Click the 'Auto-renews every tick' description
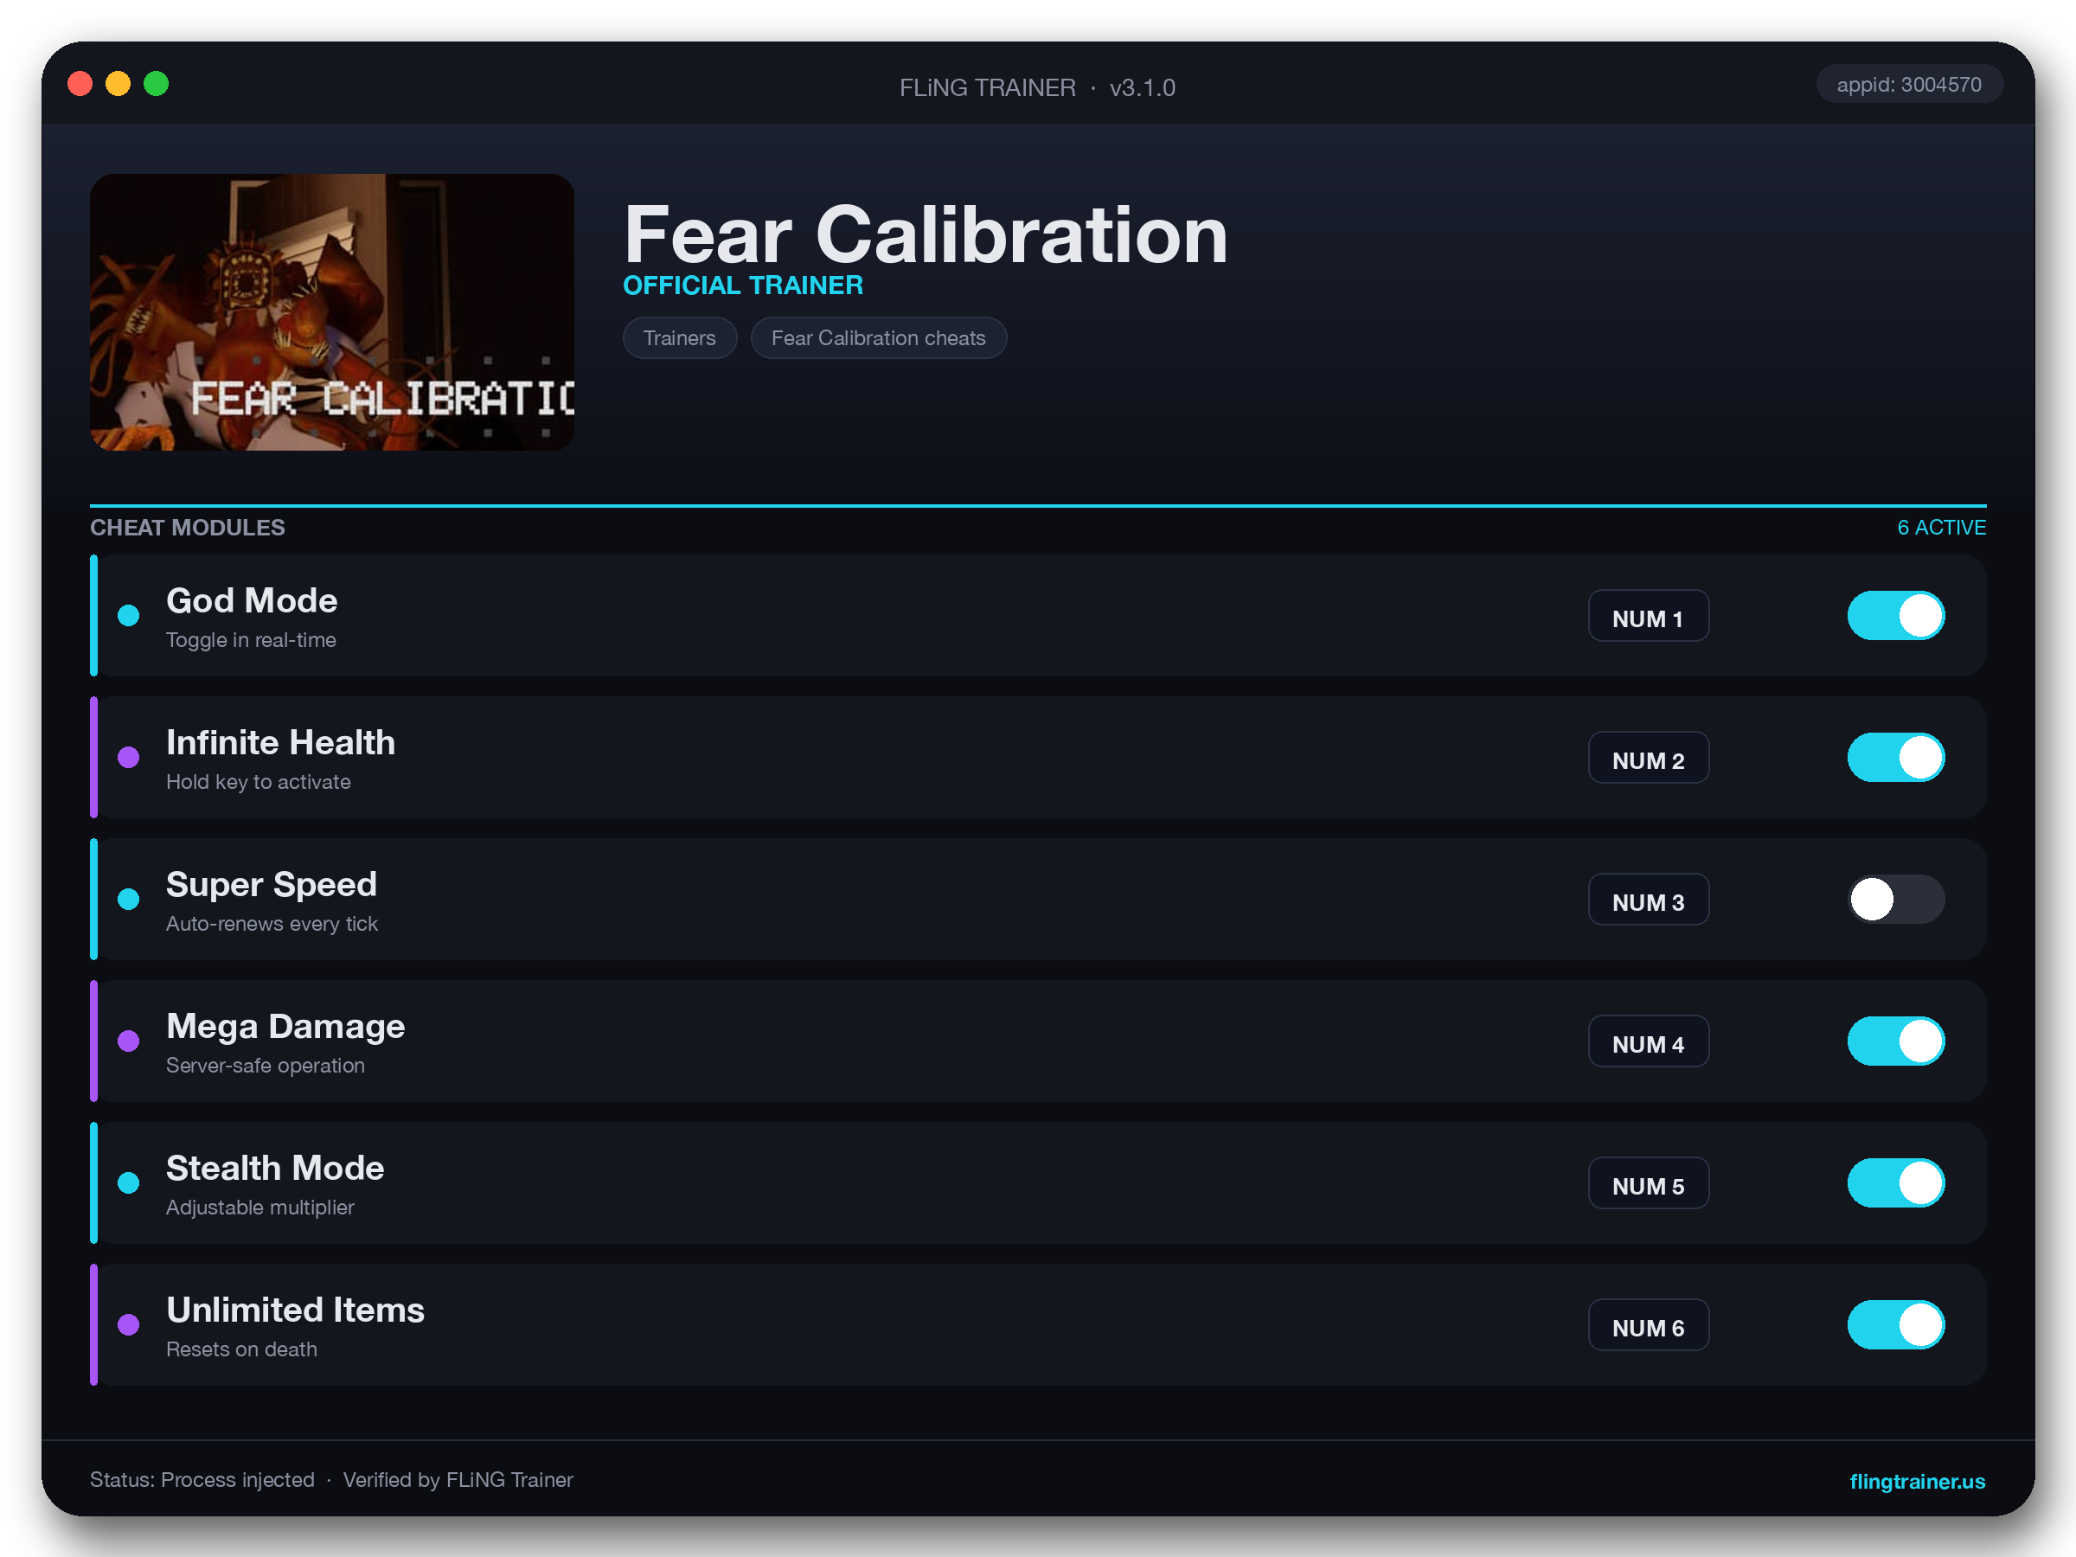 [272, 924]
